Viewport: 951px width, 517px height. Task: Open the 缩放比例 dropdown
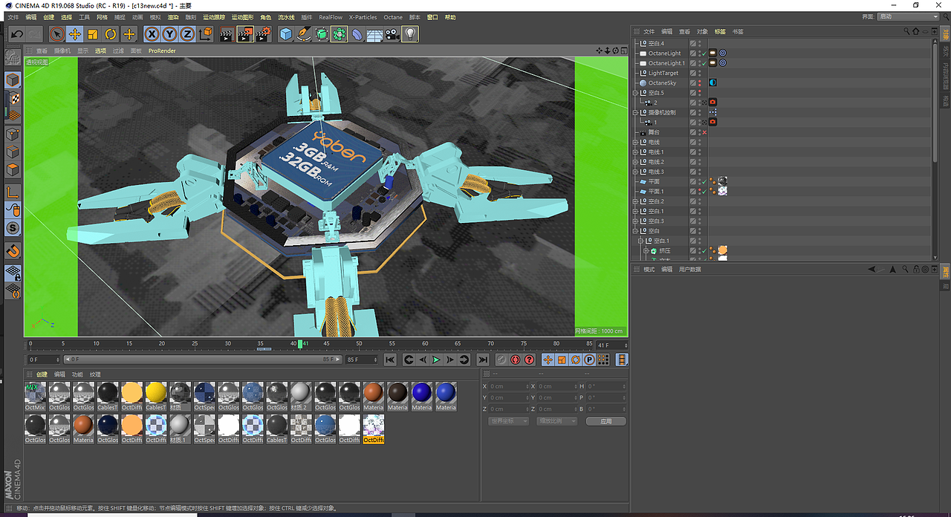(x=558, y=421)
